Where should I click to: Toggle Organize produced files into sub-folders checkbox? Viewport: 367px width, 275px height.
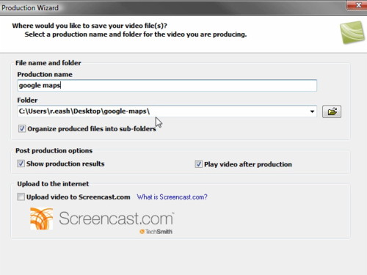click(x=22, y=128)
